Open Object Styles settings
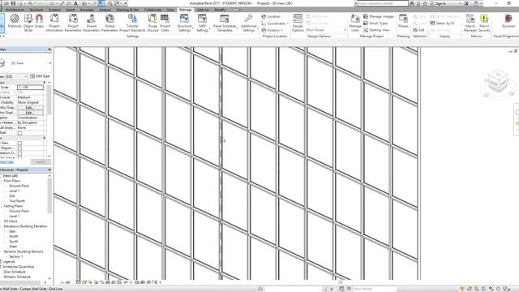 (28, 22)
